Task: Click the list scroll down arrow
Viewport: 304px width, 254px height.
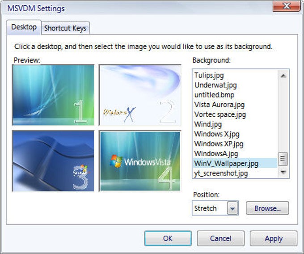Action: click(x=283, y=172)
